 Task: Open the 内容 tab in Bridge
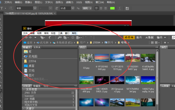(x=83, y=47)
